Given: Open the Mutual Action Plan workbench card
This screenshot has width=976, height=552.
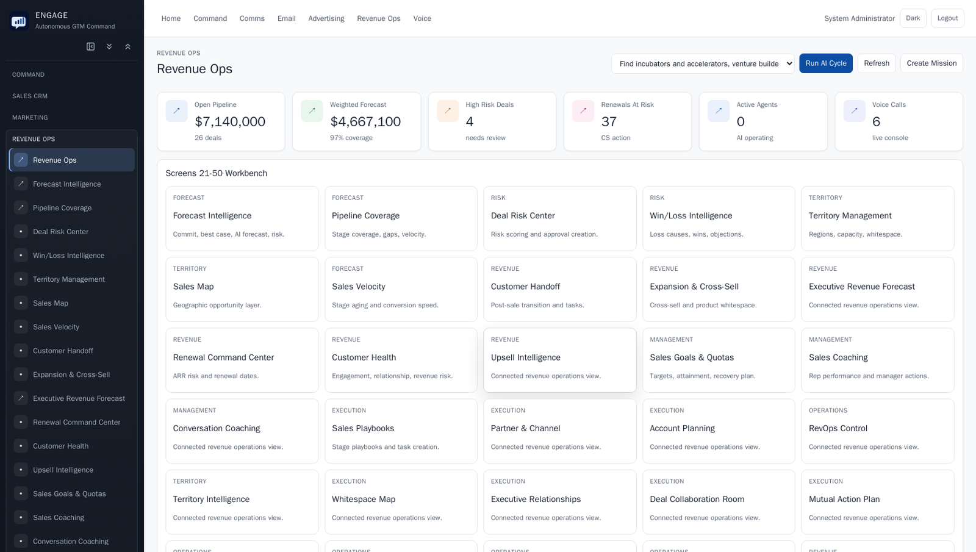Looking at the screenshot, I should [x=877, y=502].
